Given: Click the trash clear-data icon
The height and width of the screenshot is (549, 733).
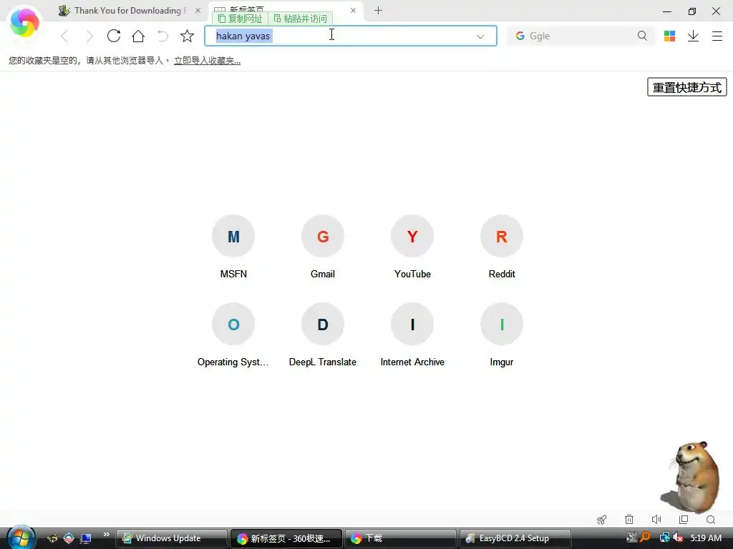Looking at the screenshot, I should [x=629, y=519].
